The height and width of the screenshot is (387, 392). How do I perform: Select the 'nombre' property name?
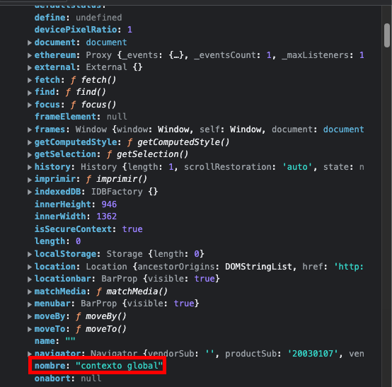click(50, 366)
